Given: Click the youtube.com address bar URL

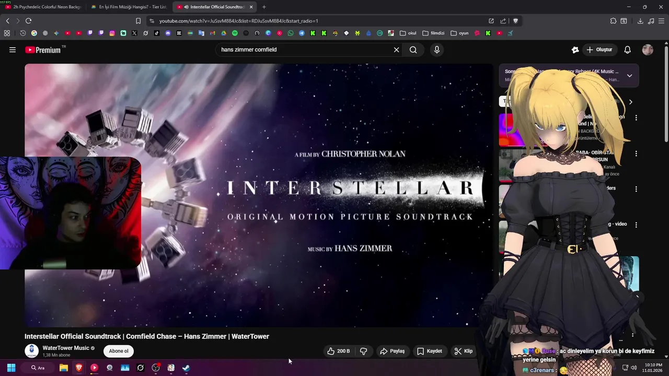Looking at the screenshot, I should pyautogui.click(x=239, y=21).
